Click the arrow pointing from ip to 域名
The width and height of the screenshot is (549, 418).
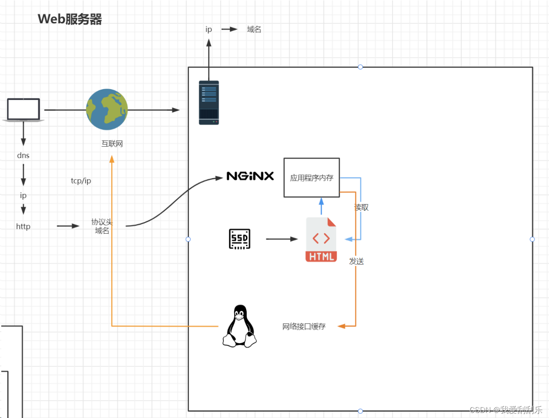230,29
